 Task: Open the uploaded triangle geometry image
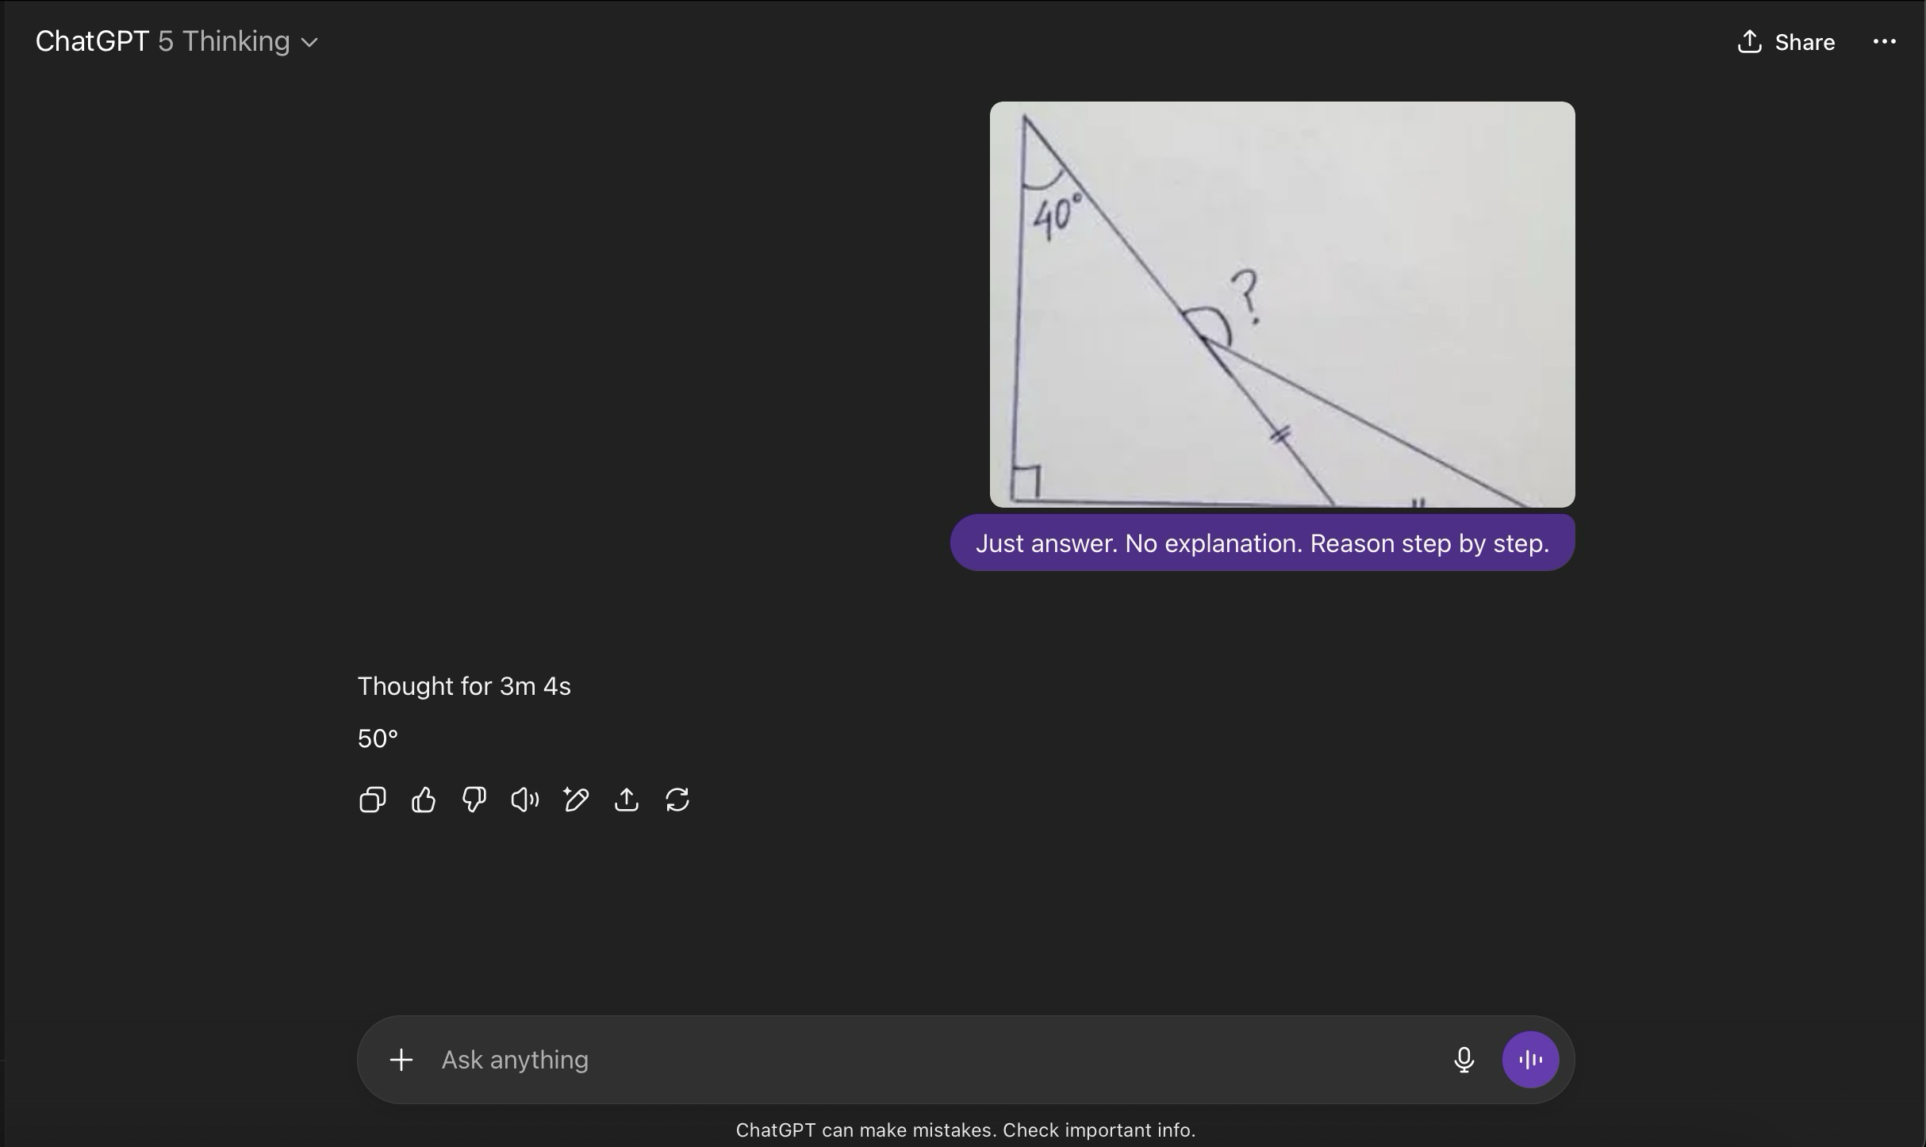coord(1282,305)
